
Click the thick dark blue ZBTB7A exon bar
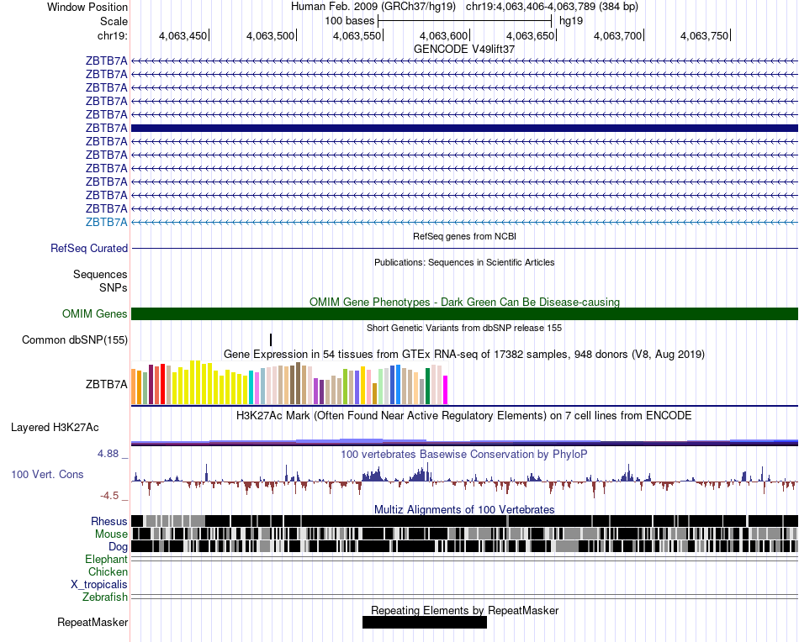coord(465,129)
